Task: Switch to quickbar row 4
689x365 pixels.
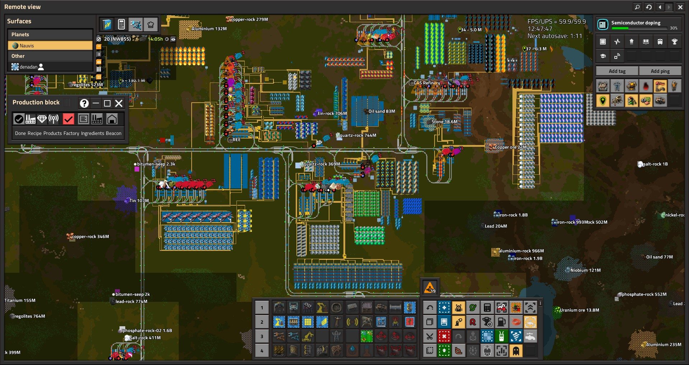Action: pyautogui.click(x=262, y=351)
